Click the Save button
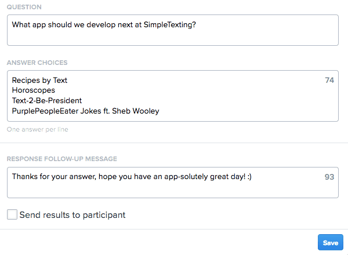The height and width of the screenshot is (255, 348). pyautogui.click(x=330, y=243)
